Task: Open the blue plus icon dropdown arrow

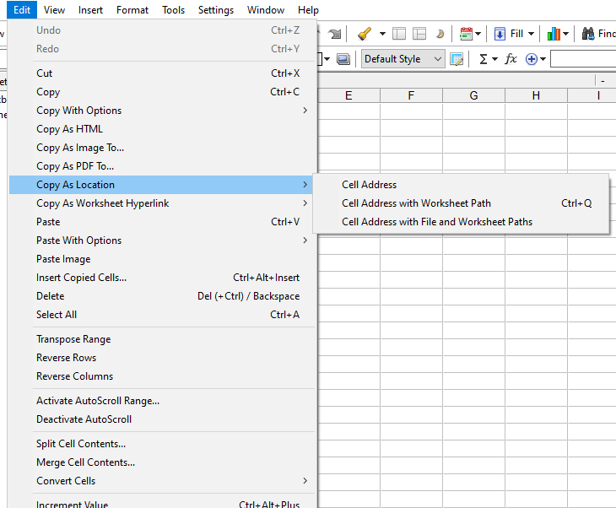Action: click(543, 59)
